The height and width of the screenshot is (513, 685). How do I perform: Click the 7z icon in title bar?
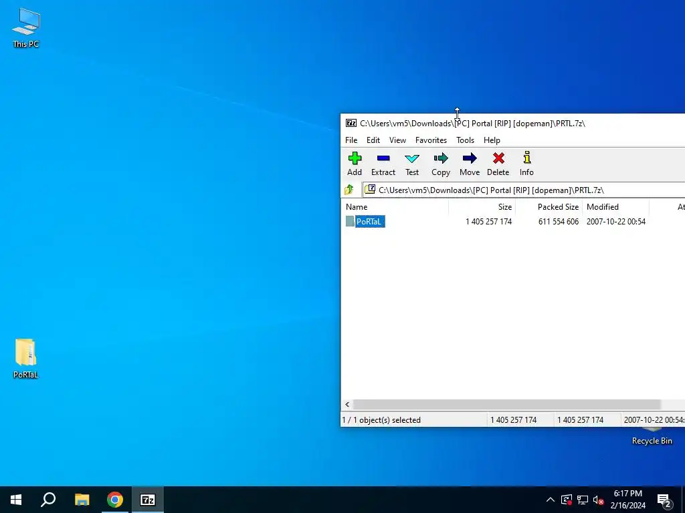click(x=351, y=123)
